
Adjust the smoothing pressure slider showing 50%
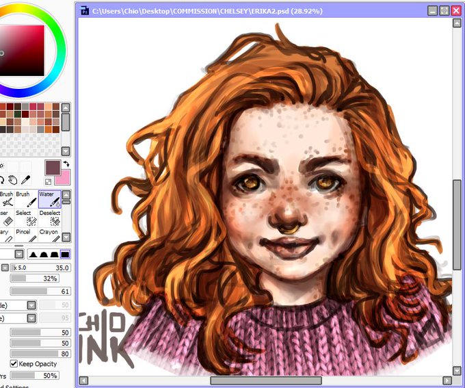click(x=35, y=376)
